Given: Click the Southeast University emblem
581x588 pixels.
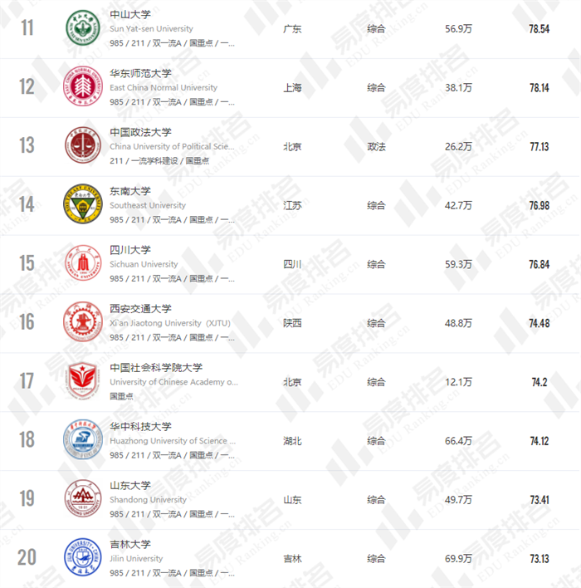Looking at the screenshot, I should (83, 205).
